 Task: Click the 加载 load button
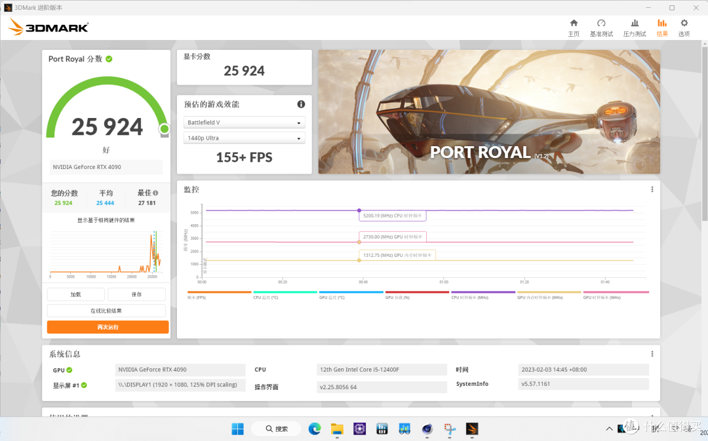pos(76,294)
